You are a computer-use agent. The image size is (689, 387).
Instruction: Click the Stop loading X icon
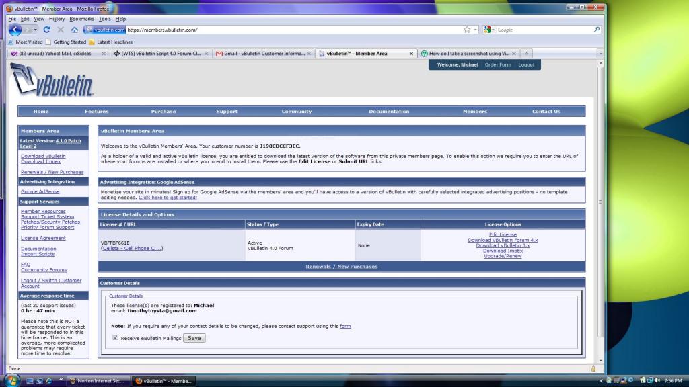[x=61, y=30]
